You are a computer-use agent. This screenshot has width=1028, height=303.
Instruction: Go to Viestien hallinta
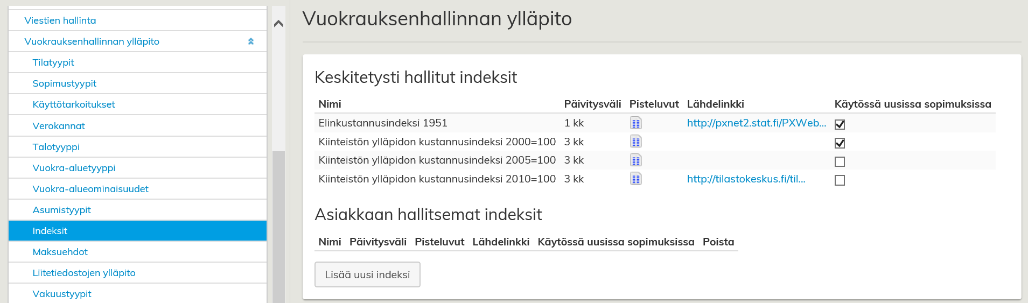coord(60,20)
